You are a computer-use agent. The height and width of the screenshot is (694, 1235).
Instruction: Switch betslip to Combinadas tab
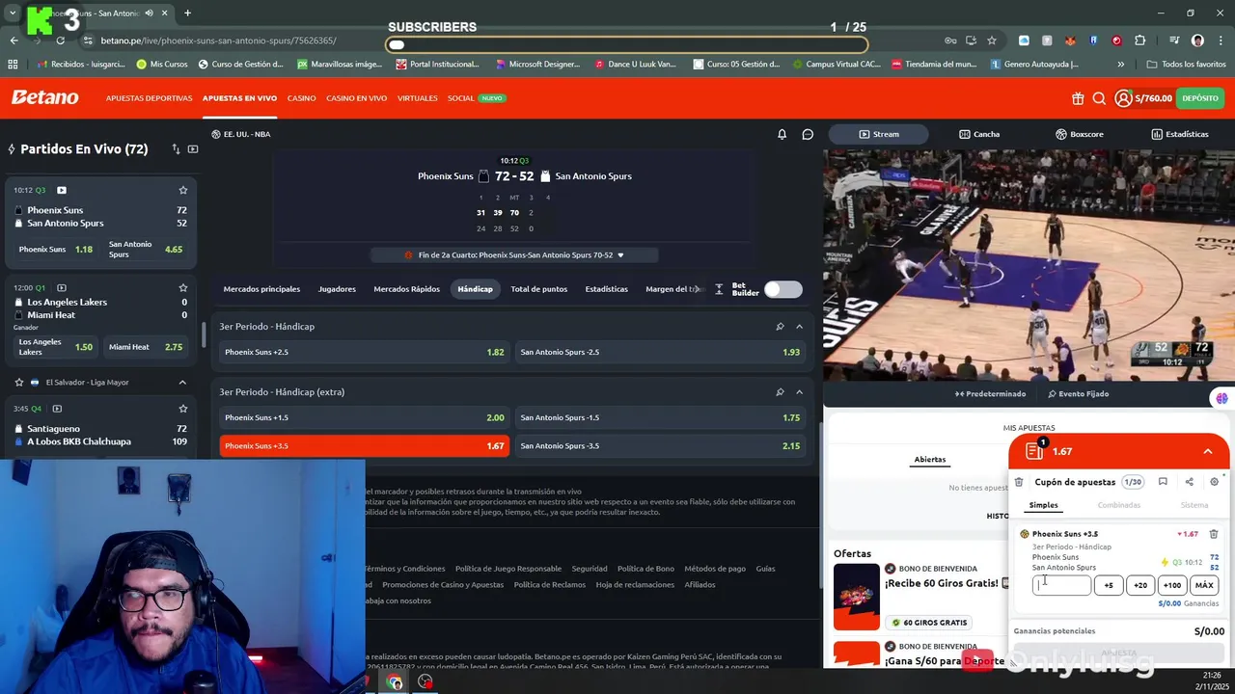point(1118,505)
